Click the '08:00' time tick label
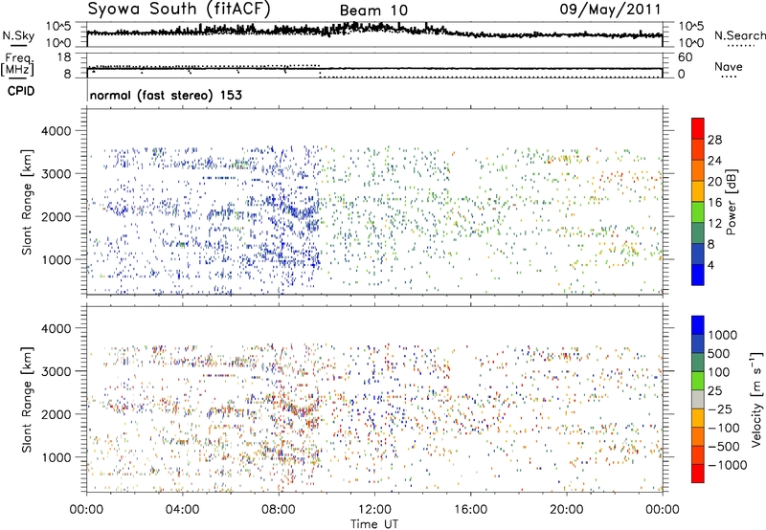 (279, 510)
